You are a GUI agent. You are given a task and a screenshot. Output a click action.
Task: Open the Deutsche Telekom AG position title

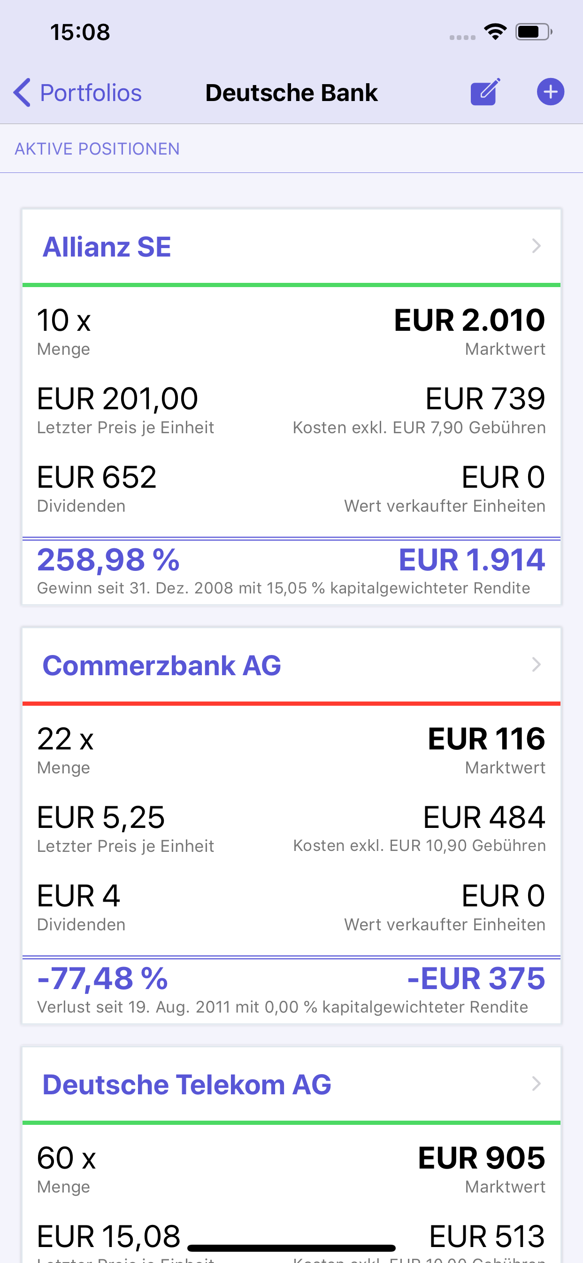click(x=187, y=1084)
